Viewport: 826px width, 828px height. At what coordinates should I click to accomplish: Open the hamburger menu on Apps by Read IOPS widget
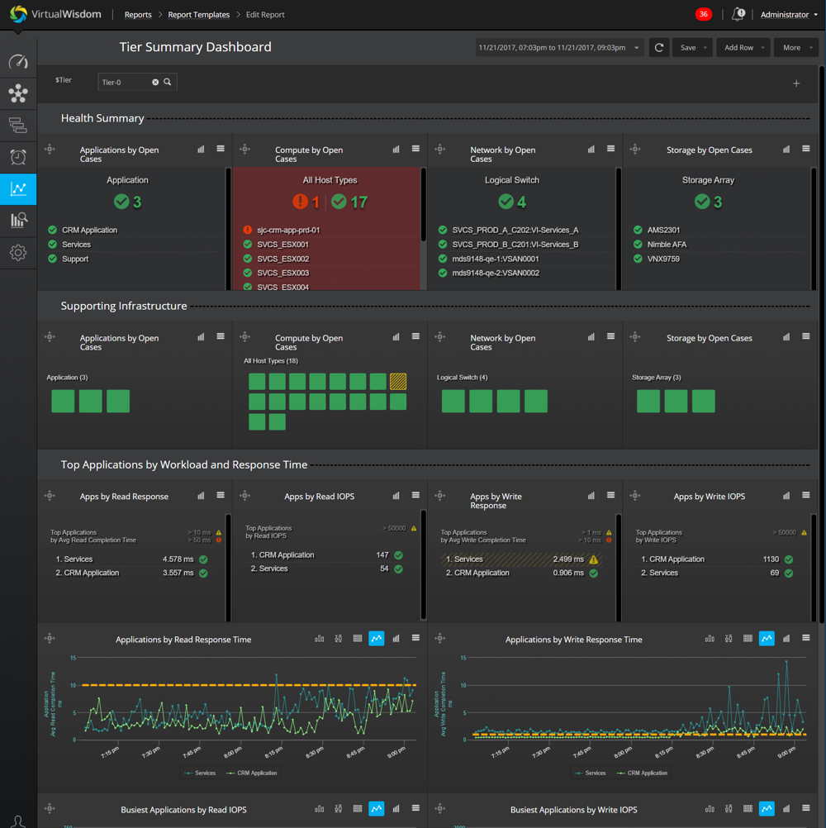click(415, 496)
